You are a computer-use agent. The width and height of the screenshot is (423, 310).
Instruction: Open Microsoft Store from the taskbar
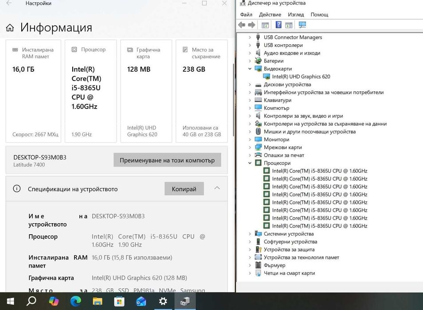pyautogui.click(x=119, y=301)
